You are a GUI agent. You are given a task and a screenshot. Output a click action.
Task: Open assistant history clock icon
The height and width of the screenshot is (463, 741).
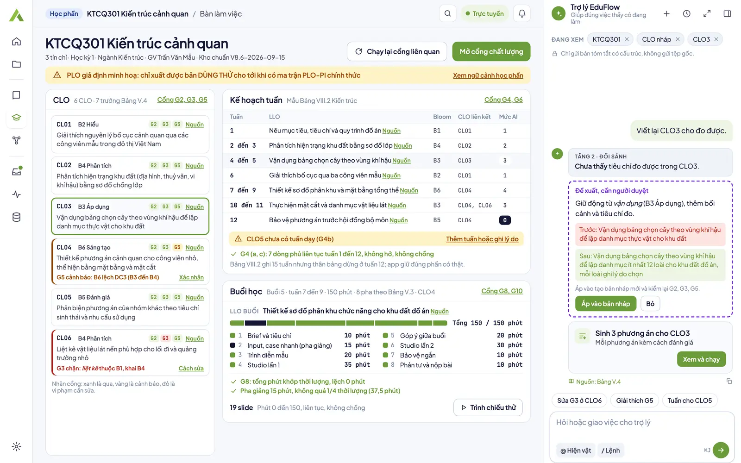coord(687,13)
